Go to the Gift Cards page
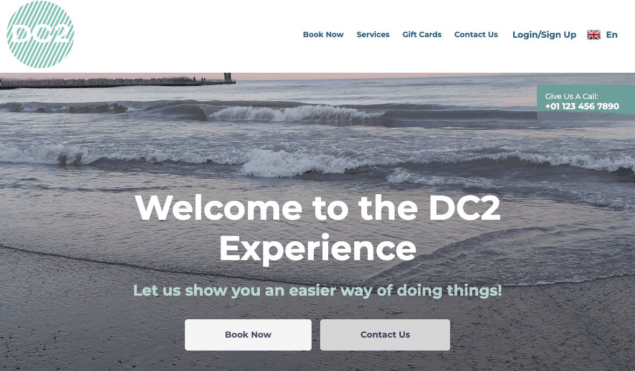This screenshot has height=371, width=635. click(422, 35)
